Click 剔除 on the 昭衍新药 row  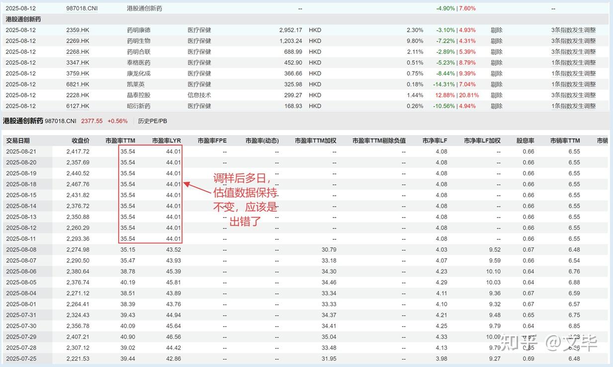496,106
